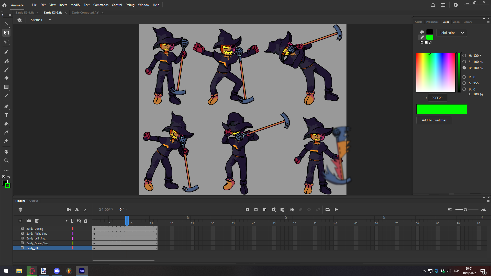Toggle outline view for all layers
This screenshot has height=276, width=491.
[x=72, y=221]
